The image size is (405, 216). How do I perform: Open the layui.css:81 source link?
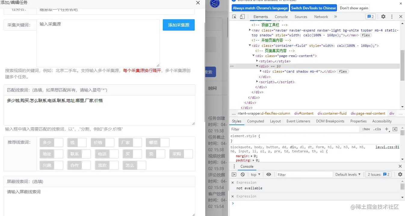tap(387, 147)
